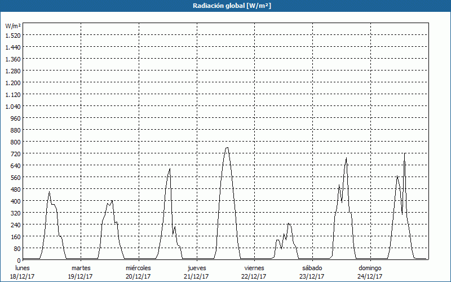451x282 pixels.
Task: Click the highest curve peak on Thursday
Action: tap(227, 148)
